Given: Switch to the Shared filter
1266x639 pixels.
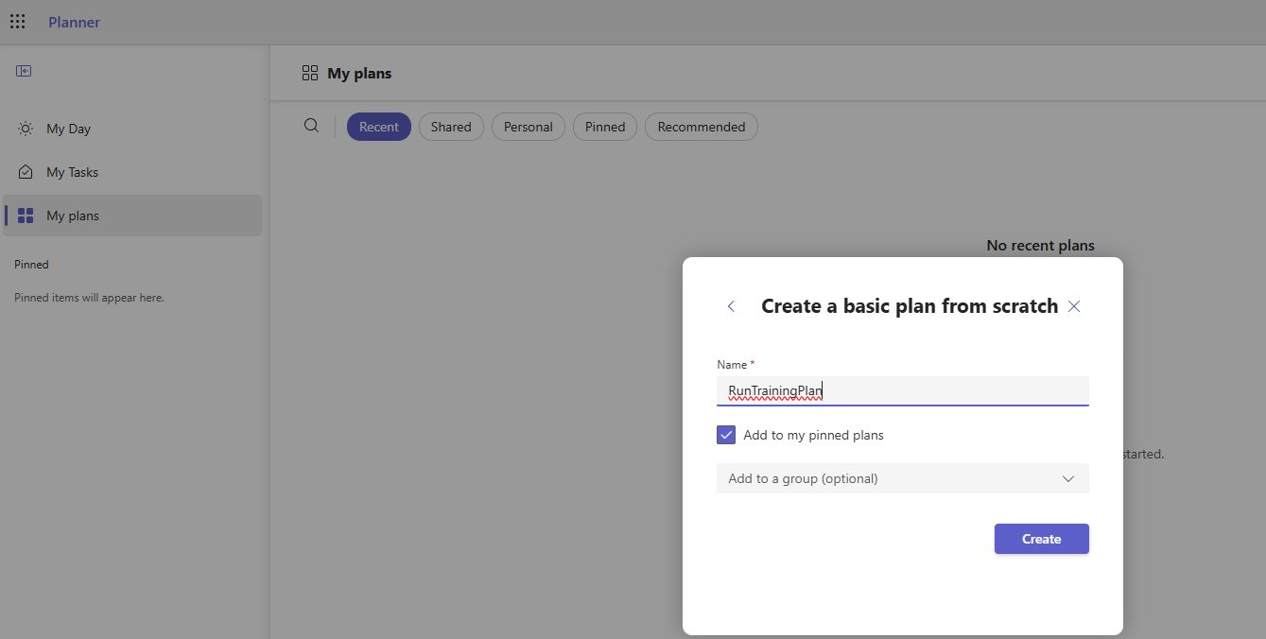Looking at the screenshot, I should 451,127.
